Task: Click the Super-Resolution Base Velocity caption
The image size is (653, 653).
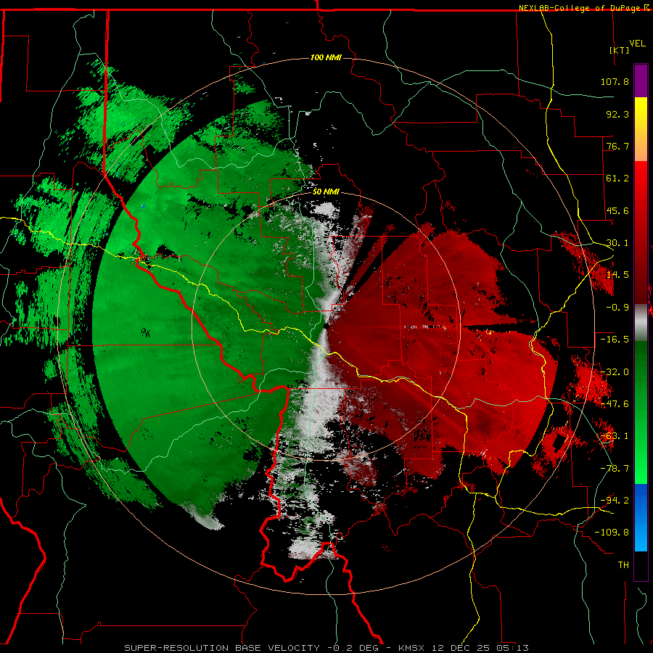Action: 326,648
